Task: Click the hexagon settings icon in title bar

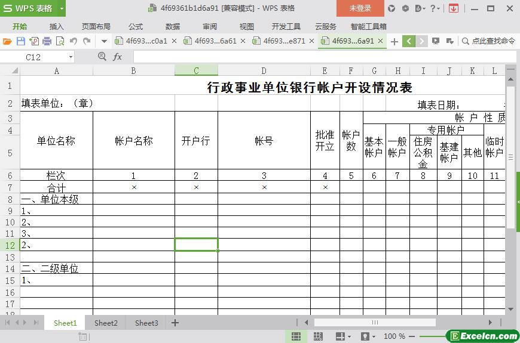Action: click(x=405, y=8)
